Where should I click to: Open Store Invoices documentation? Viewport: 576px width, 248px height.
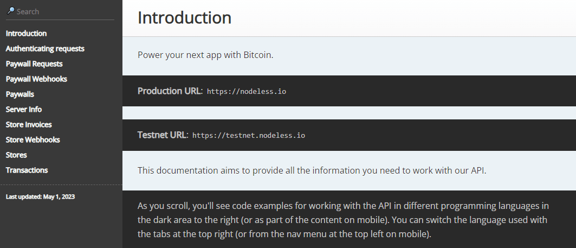tap(29, 125)
